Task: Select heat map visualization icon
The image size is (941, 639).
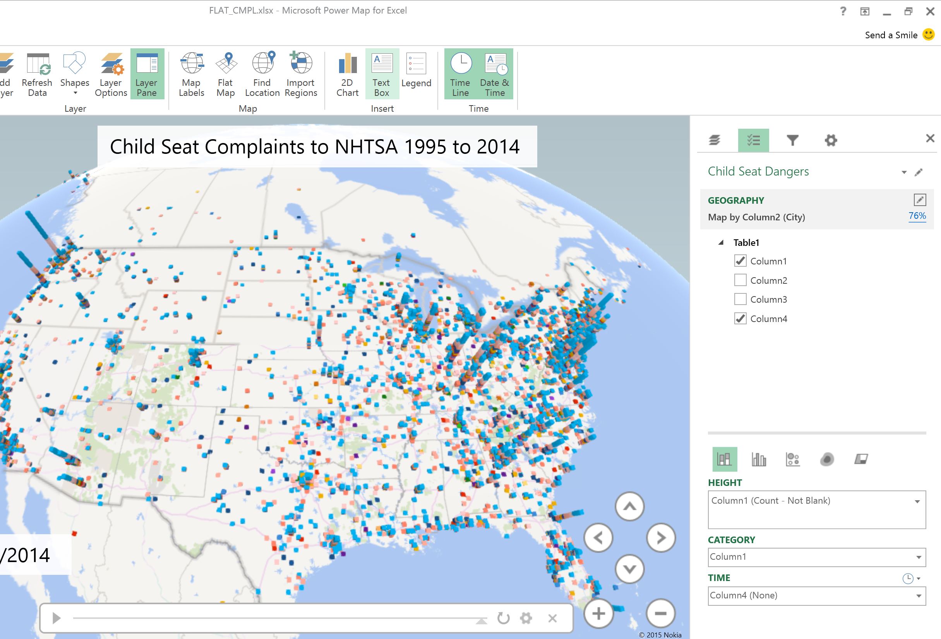Action: (827, 459)
